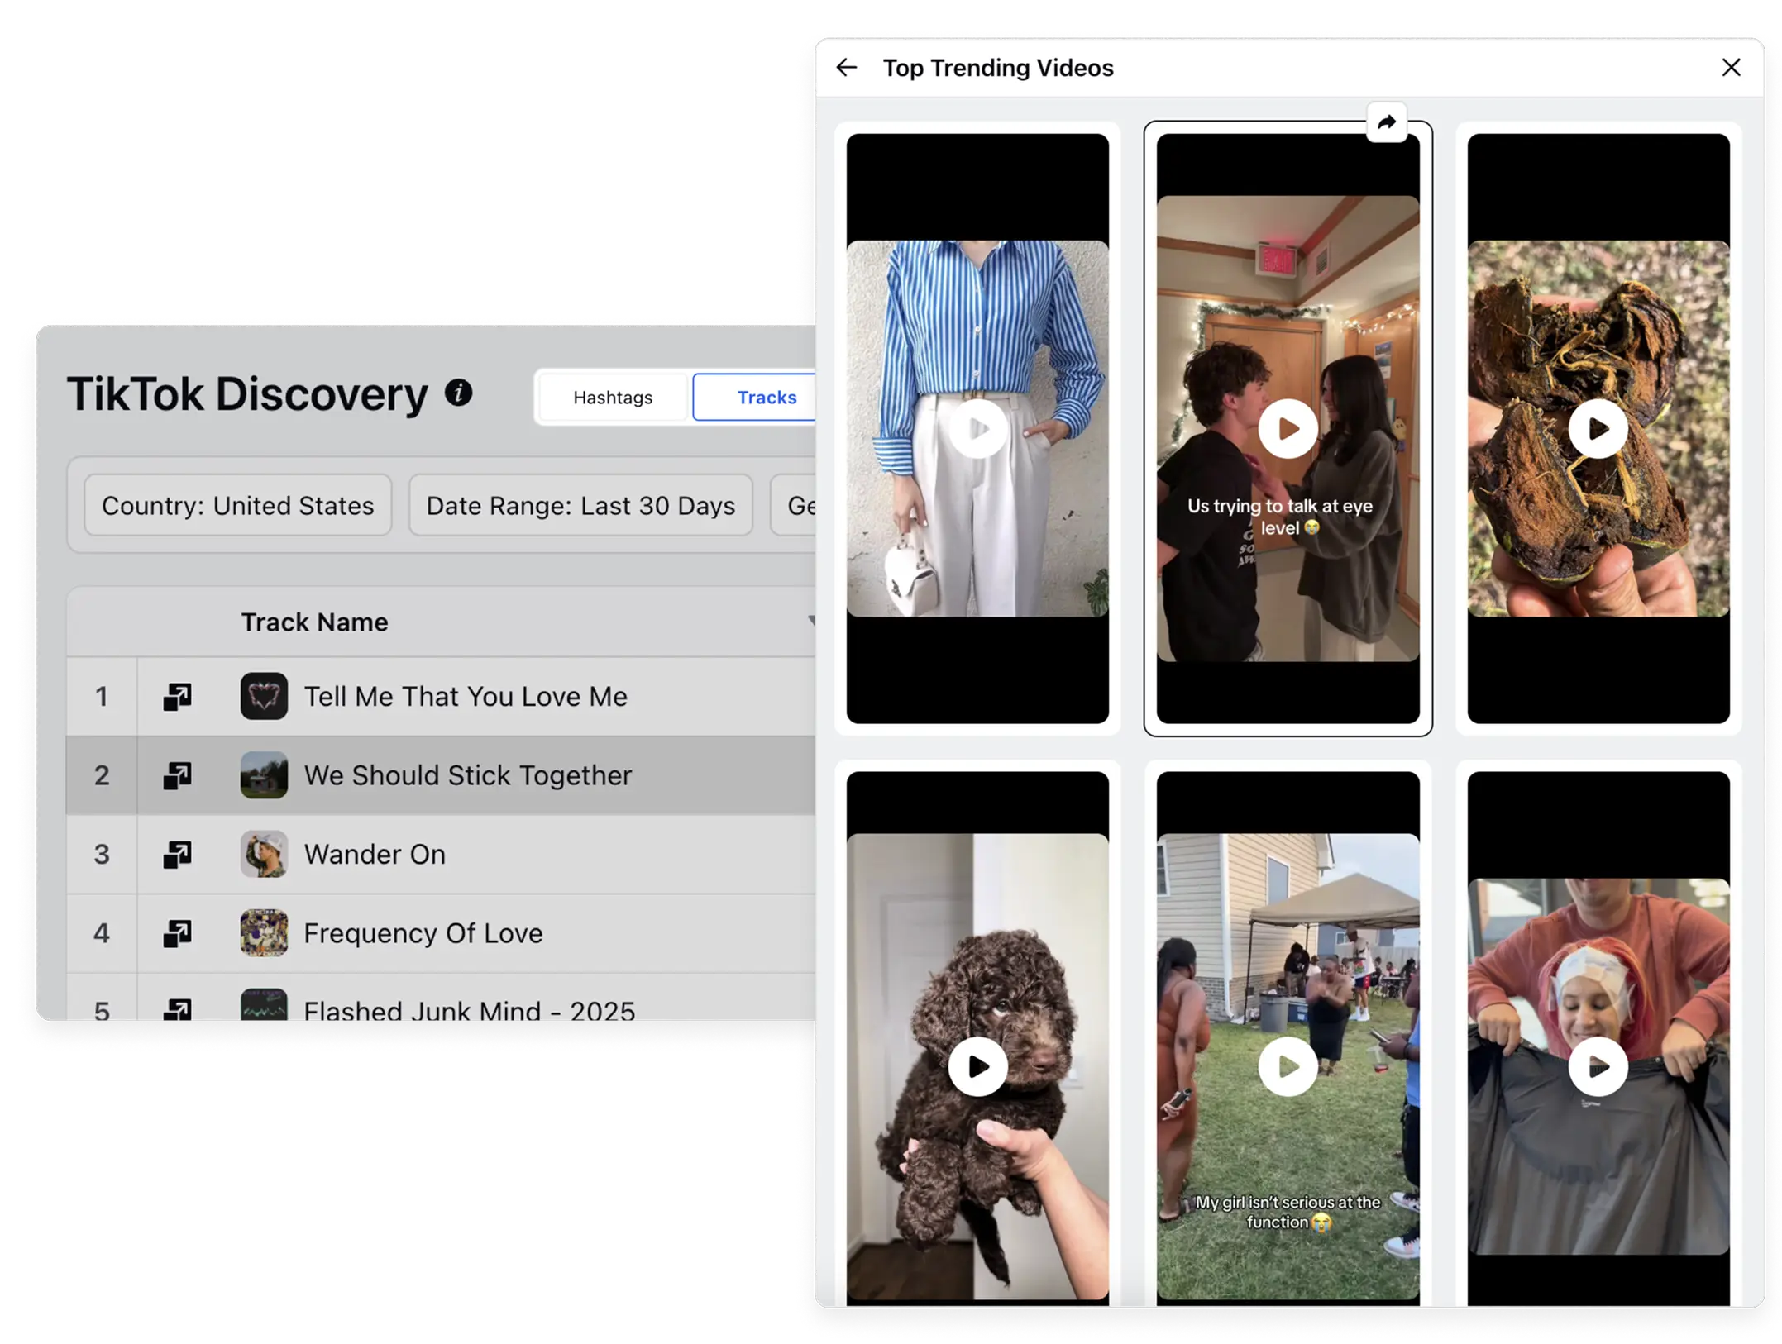Image resolution: width=1782 pixels, height=1344 pixels.
Task: Close the Top Trending Videos panel
Action: (x=1731, y=68)
